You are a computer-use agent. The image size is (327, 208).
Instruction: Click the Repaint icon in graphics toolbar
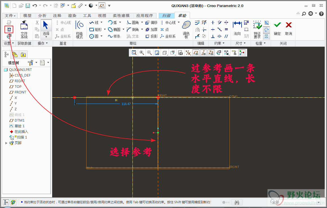click(157, 53)
